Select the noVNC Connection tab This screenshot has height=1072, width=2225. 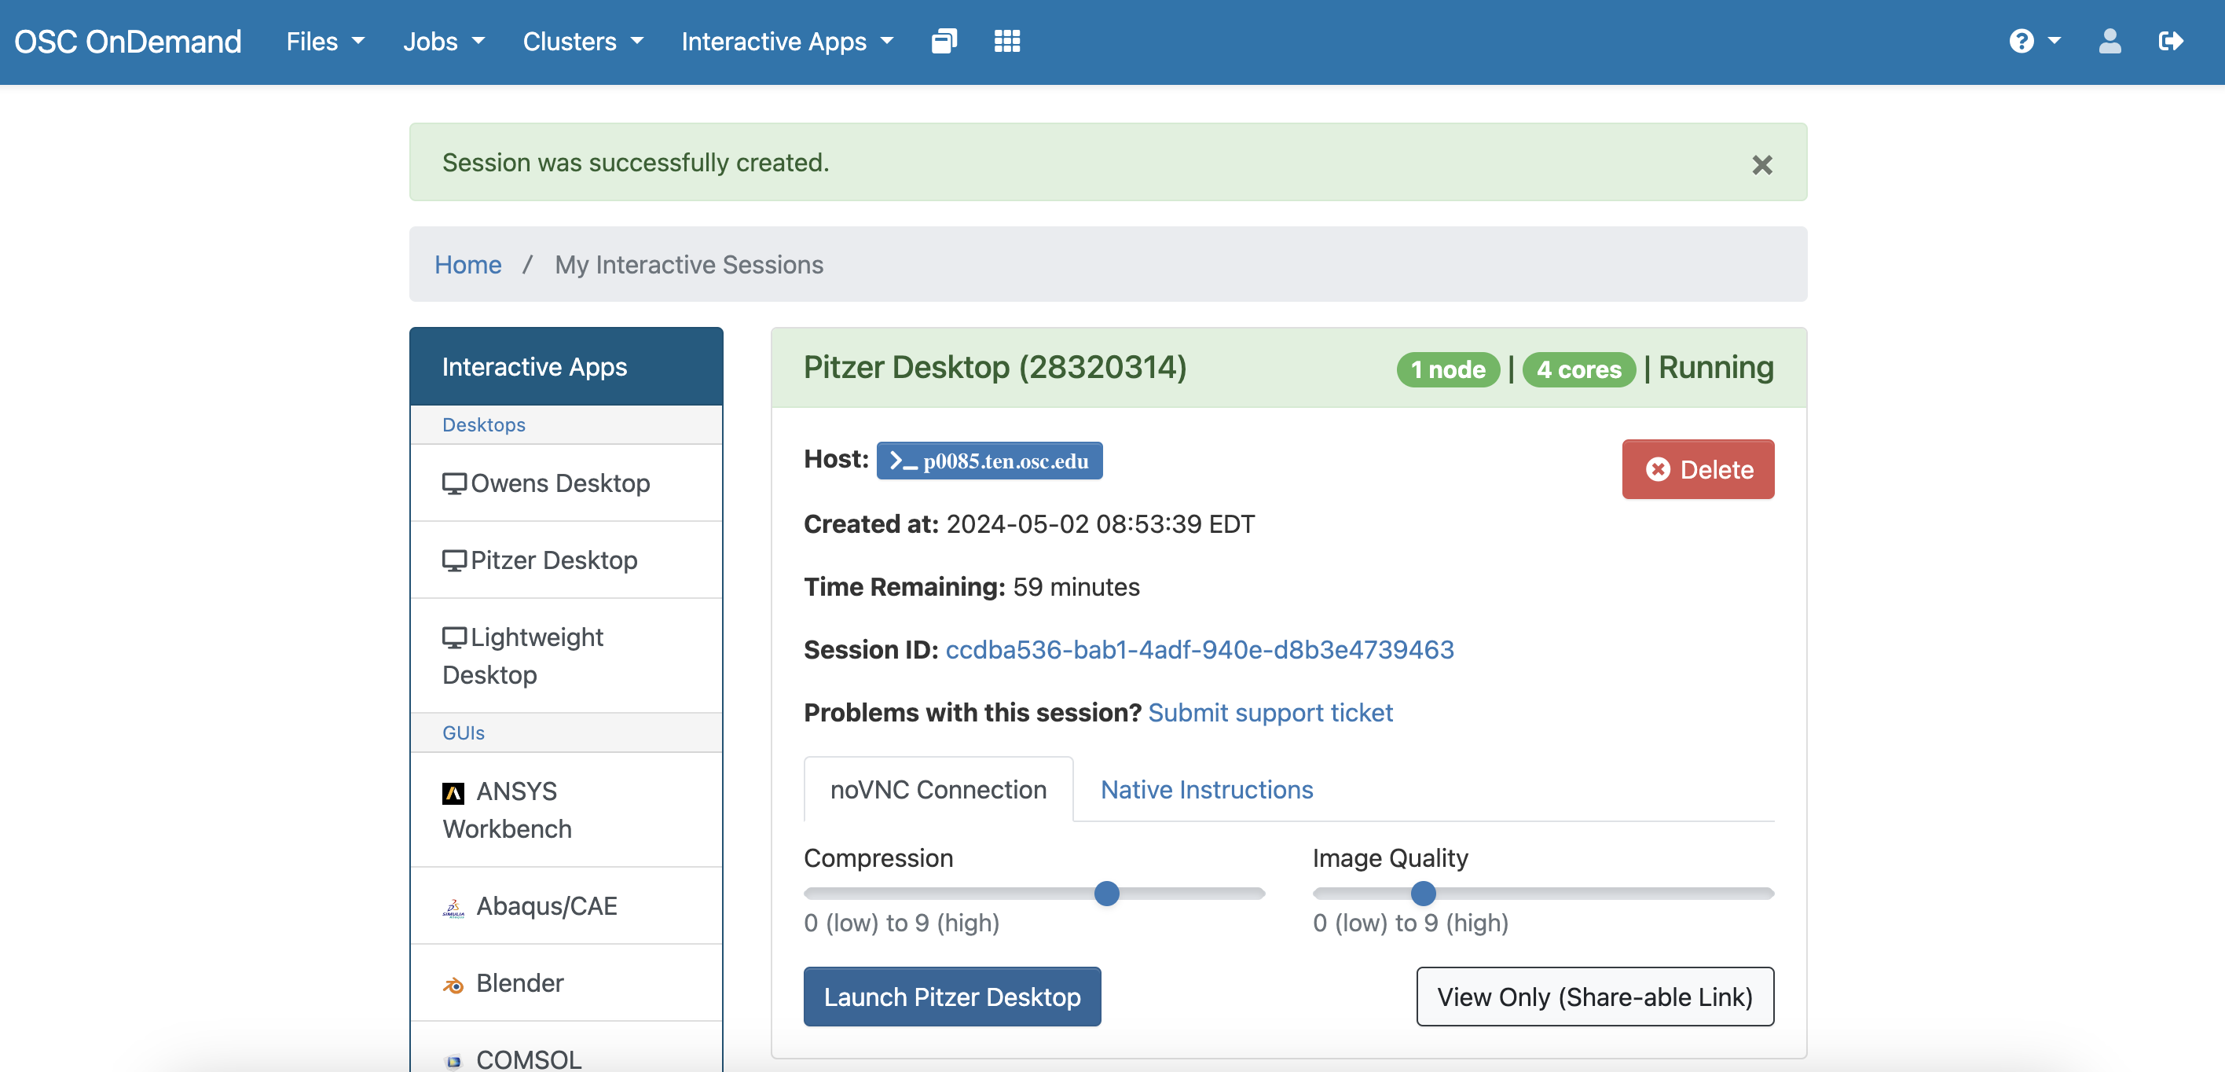click(x=938, y=788)
